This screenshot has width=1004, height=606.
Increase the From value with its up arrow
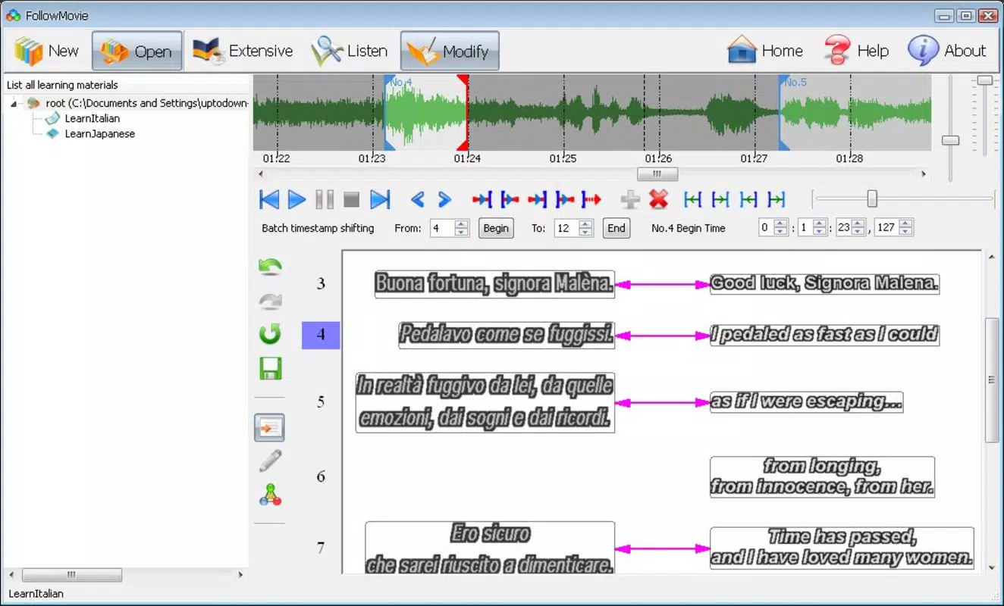pos(462,223)
